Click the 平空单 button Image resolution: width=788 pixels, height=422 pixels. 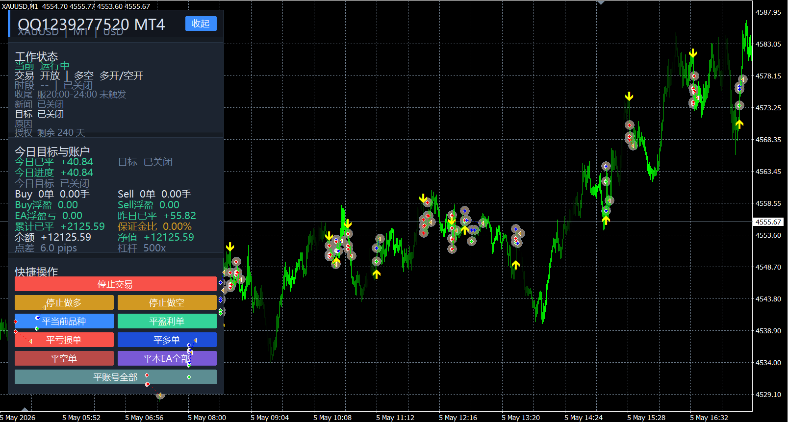(x=64, y=358)
